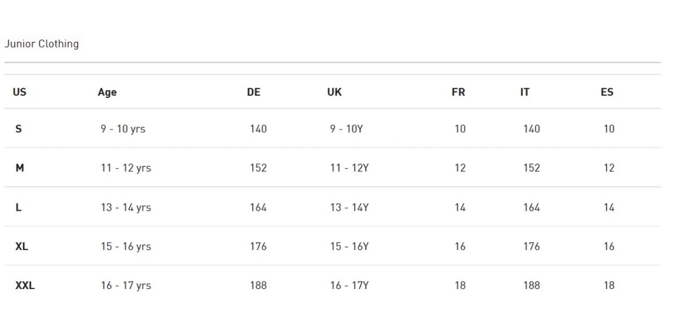Click the L size row label

[19, 208]
